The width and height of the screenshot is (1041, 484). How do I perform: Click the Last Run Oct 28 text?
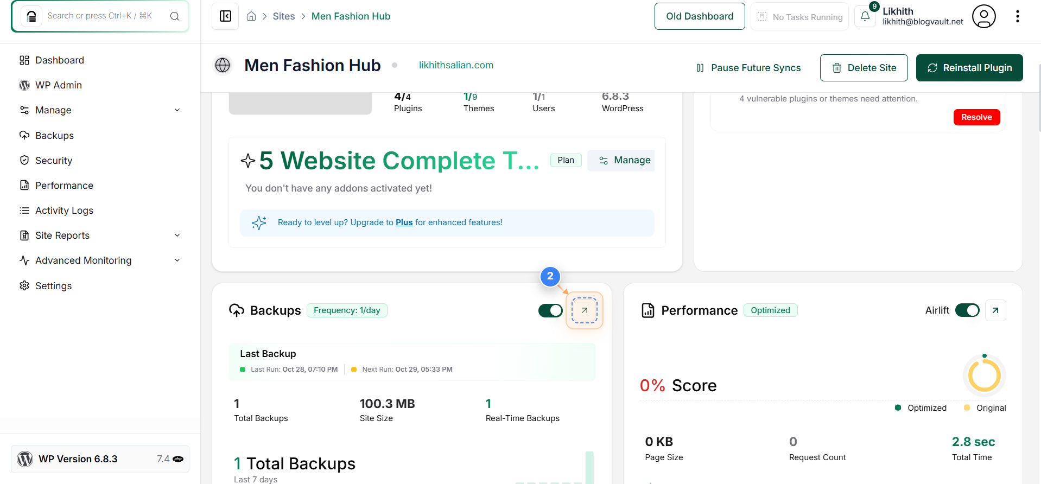(294, 370)
